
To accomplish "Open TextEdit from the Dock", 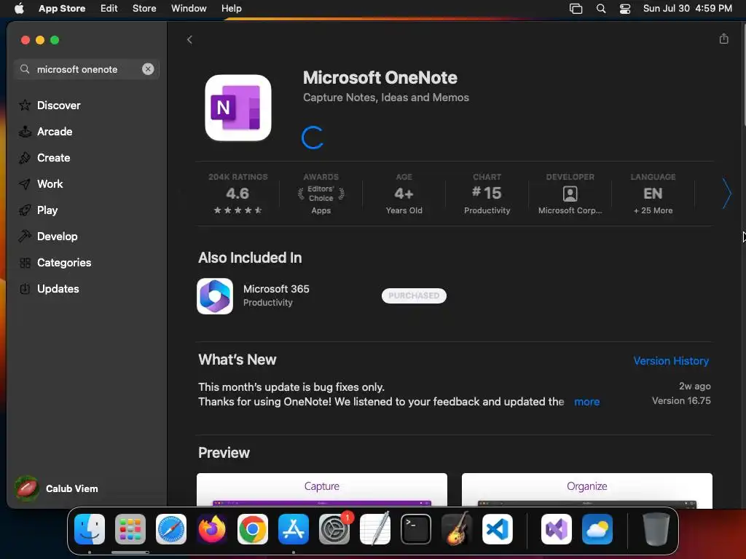I will 375,529.
